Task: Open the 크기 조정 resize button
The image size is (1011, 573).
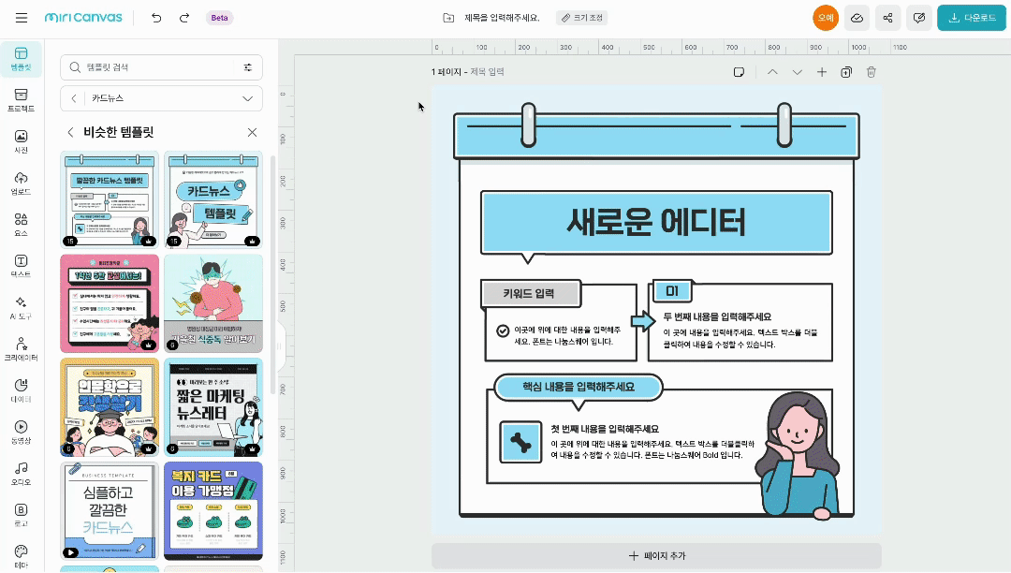Action: pyautogui.click(x=581, y=18)
